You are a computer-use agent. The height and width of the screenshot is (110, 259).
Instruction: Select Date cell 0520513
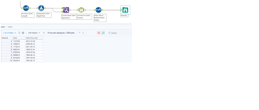[x=19, y=61]
